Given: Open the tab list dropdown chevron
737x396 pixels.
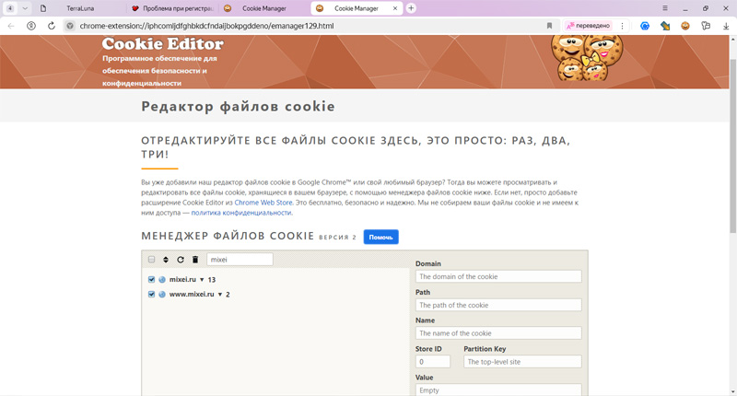Looking at the screenshot, I should click(25, 8).
